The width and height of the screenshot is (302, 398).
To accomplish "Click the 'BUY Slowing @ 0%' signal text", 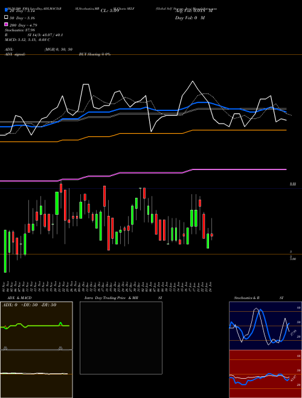I will (95, 54).
